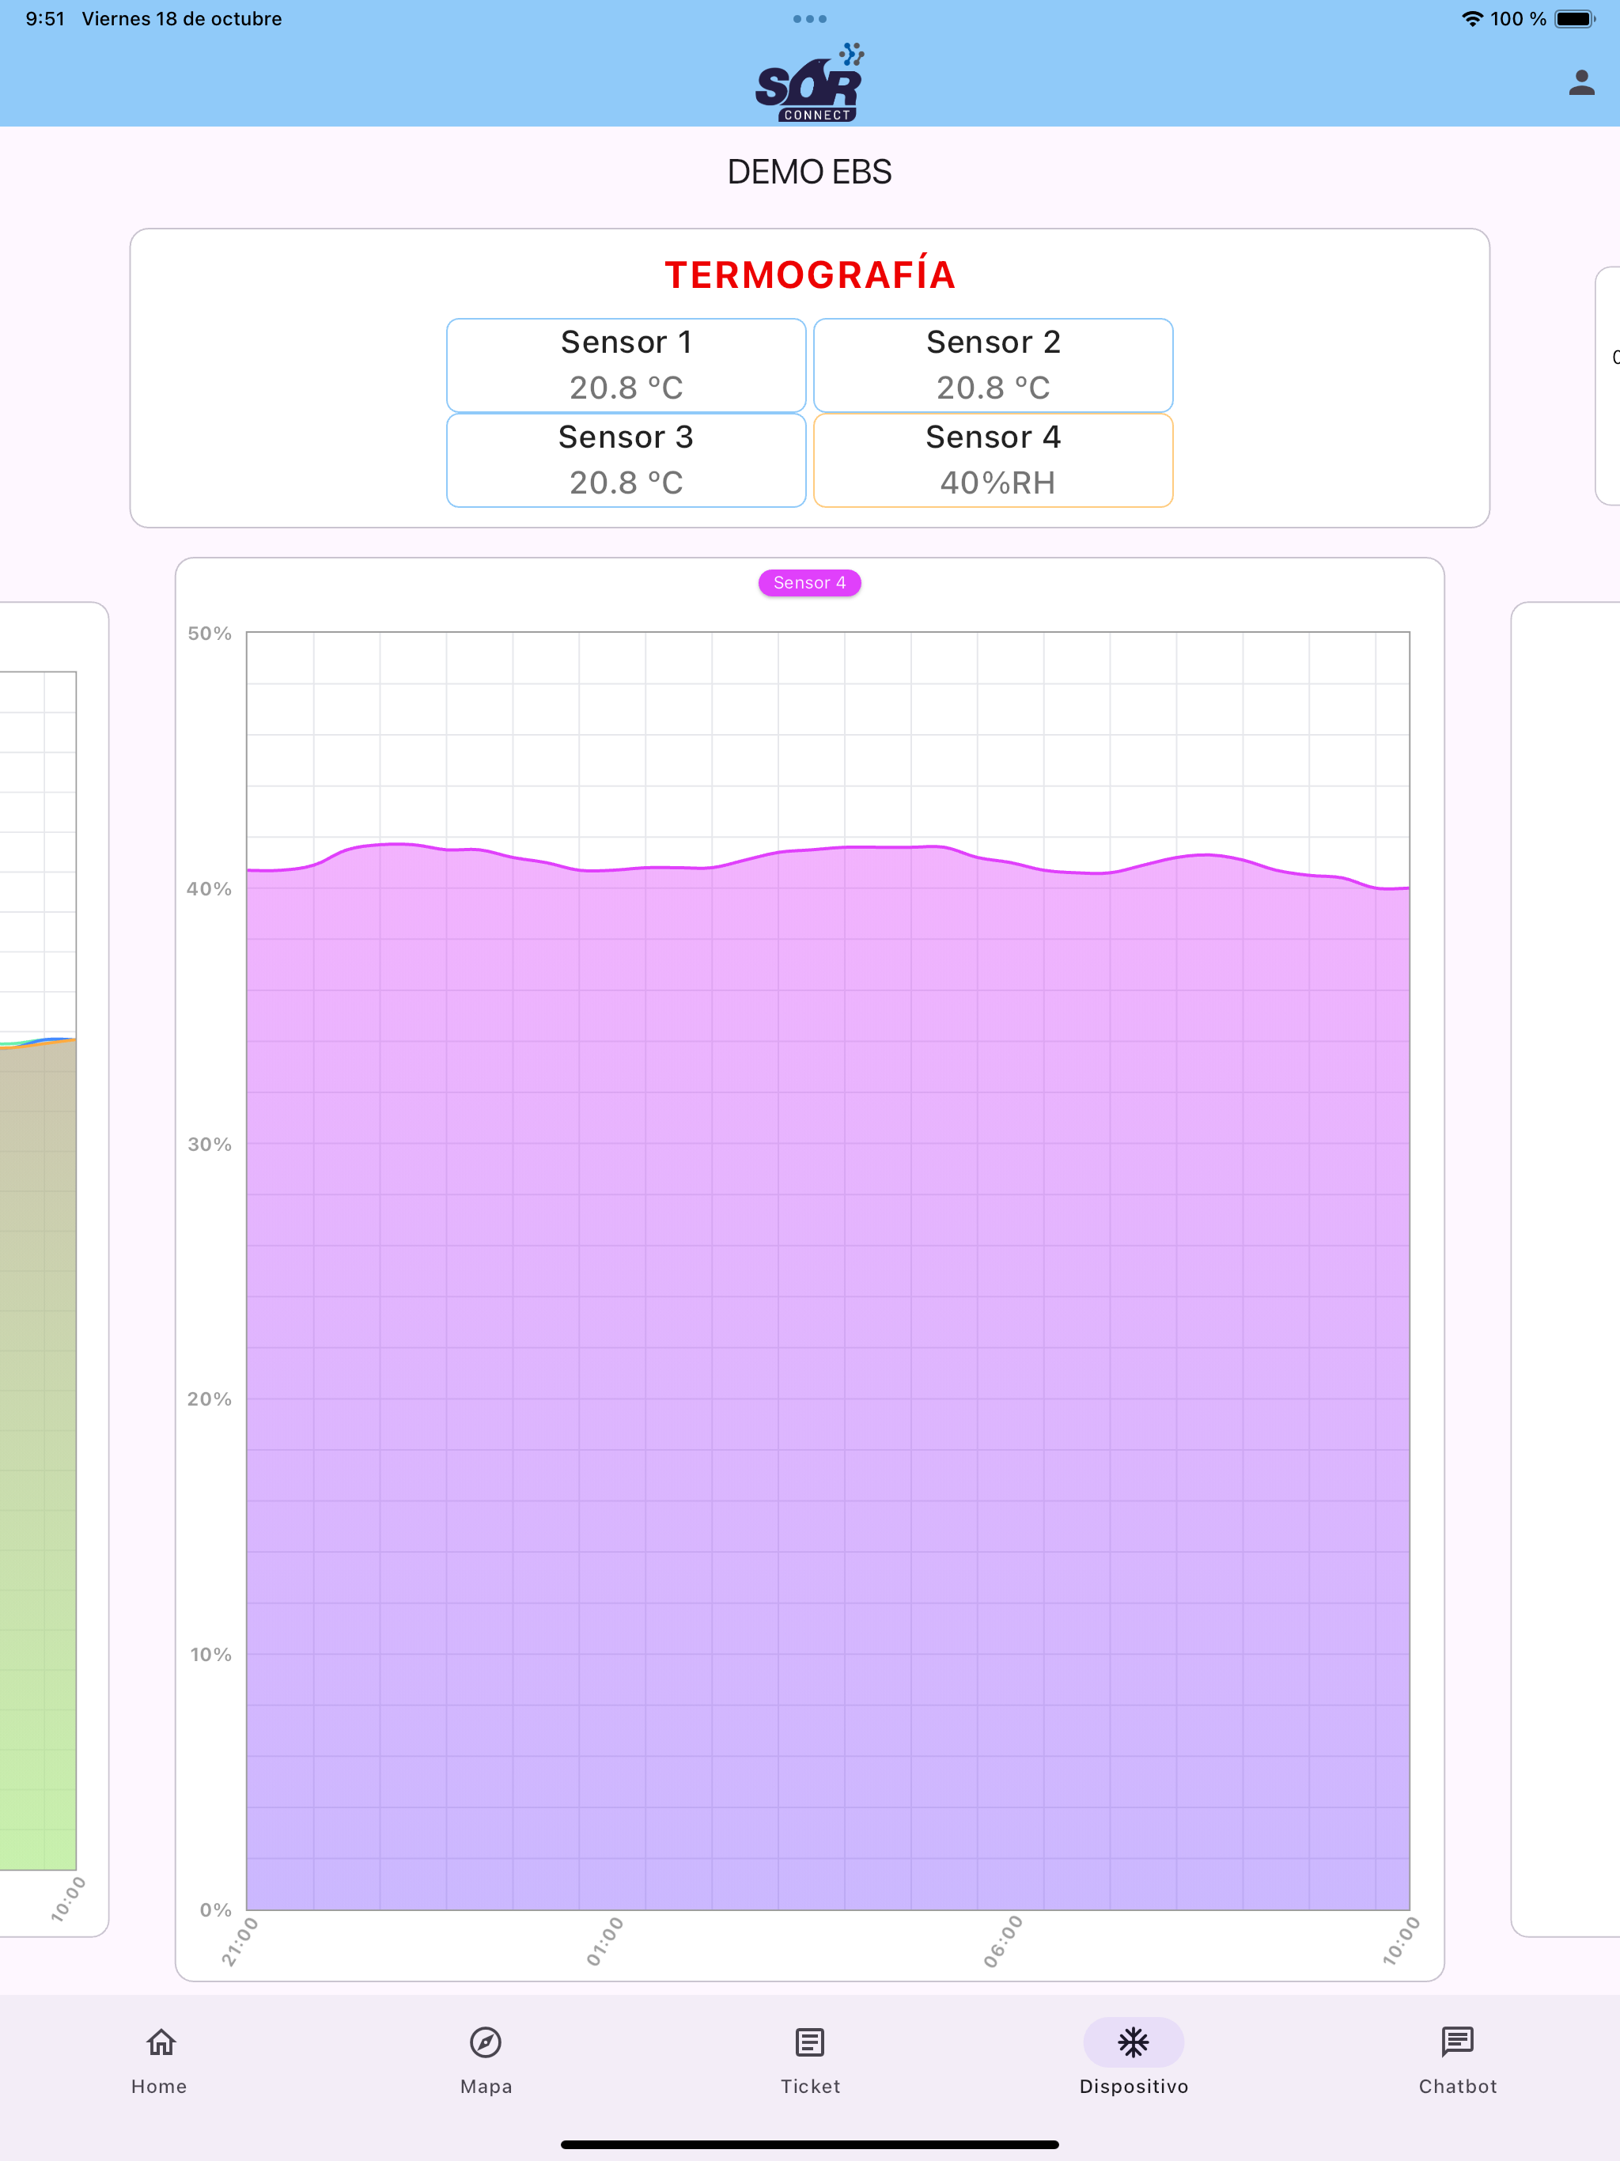Click the 20% axis label

point(209,1399)
